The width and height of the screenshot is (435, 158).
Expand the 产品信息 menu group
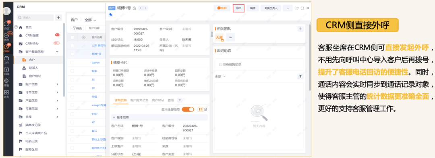(x=57, y=101)
